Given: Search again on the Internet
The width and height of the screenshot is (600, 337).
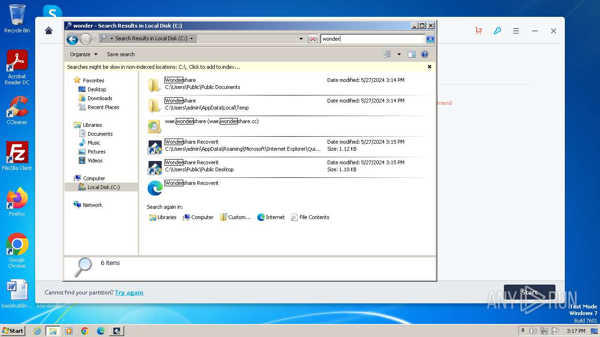Looking at the screenshot, I should pyautogui.click(x=271, y=217).
